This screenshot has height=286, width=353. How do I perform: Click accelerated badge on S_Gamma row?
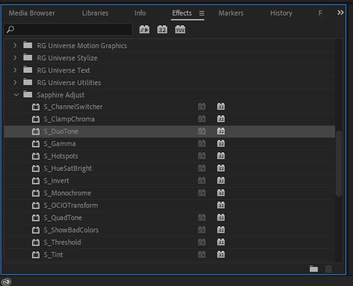202,144
